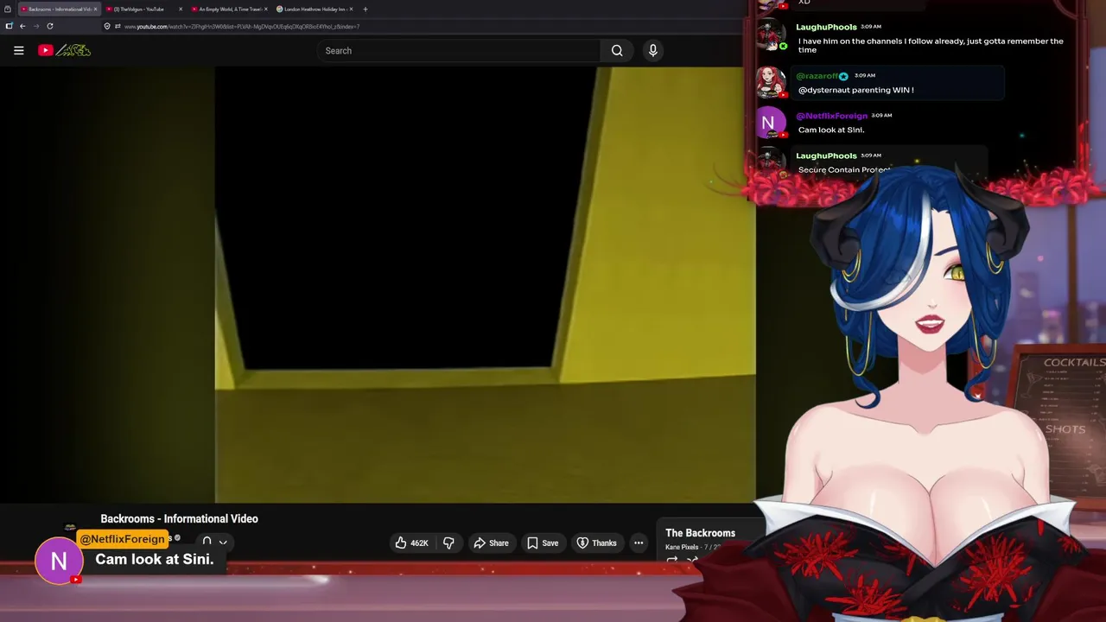
Task: Close the London Heathrow Holiday Inn tab
Action: tap(351, 9)
